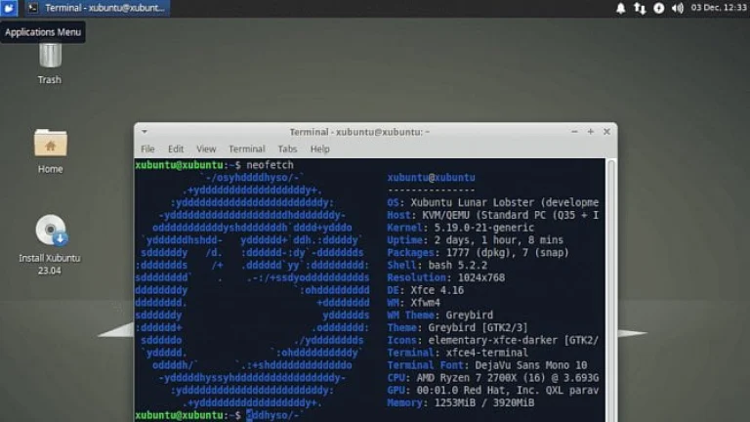Viewport: 750px width, 422px height.
Task: Open the View menu in Terminal
Action: coord(206,148)
